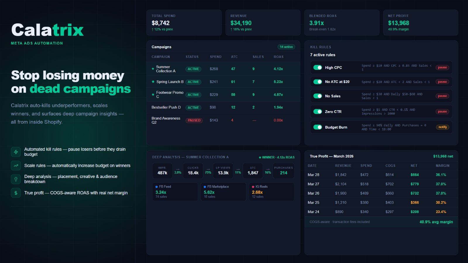Click the star next to Spring Launch B
Screen dimensions: 468x263
point(153,82)
